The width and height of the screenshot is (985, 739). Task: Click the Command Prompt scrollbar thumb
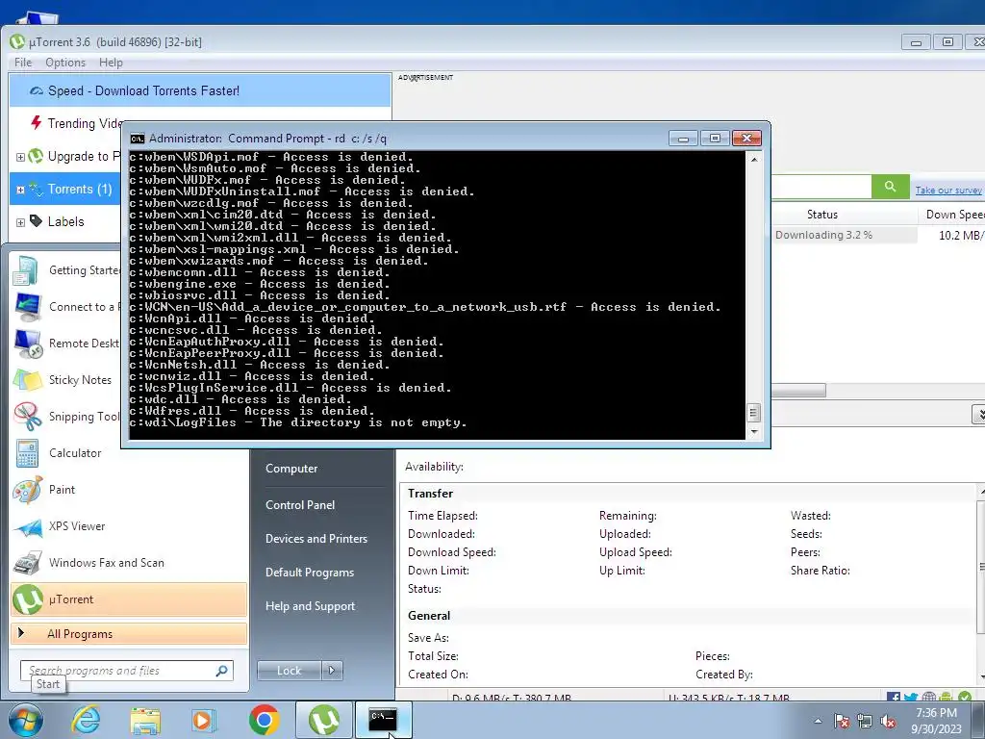click(x=753, y=413)
